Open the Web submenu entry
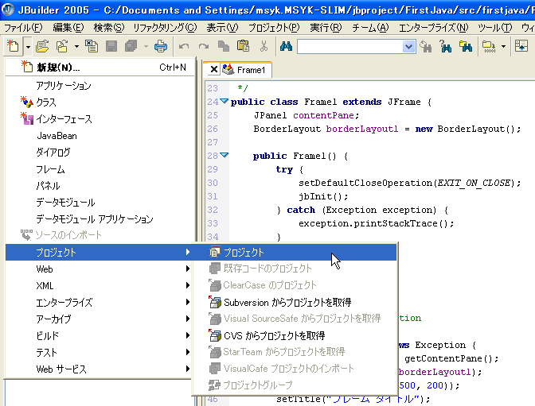Image resolution: width=535 pixels, height=406 pixels. click(45, 269)
